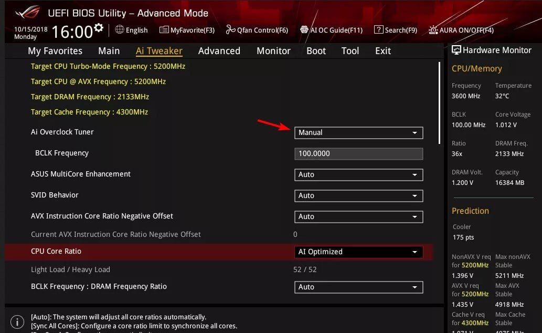Click Target CPU Turbo-Mode Frequency text
This screenshot has width=542, height=333.
tap(108, 66)
